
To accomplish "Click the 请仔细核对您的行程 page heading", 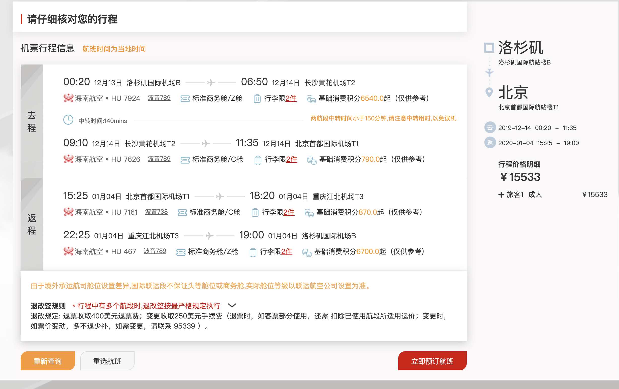I will 72,19.
